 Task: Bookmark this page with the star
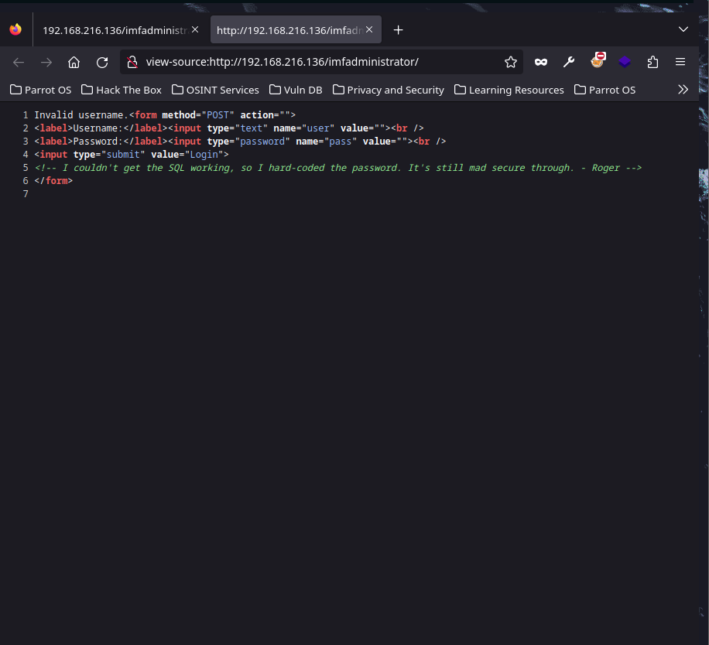coord(511,62)
